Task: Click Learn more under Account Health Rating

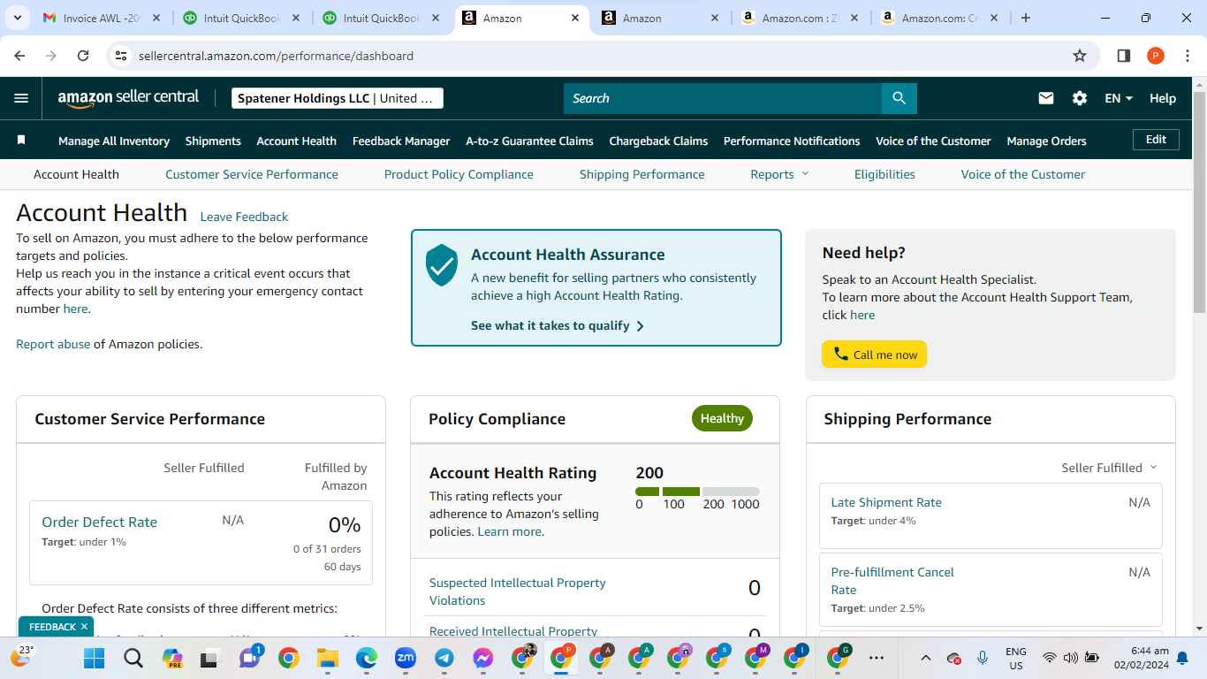Action: coord(510,531)
